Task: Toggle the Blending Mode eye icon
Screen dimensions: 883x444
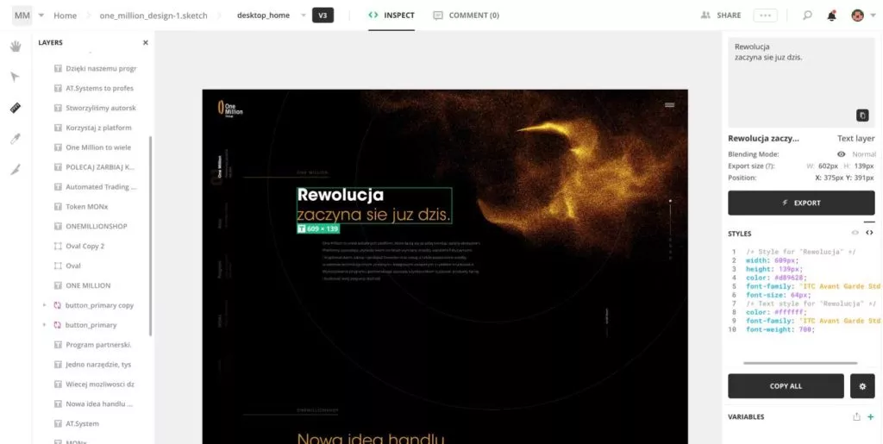Action: (x=841, y=154)
